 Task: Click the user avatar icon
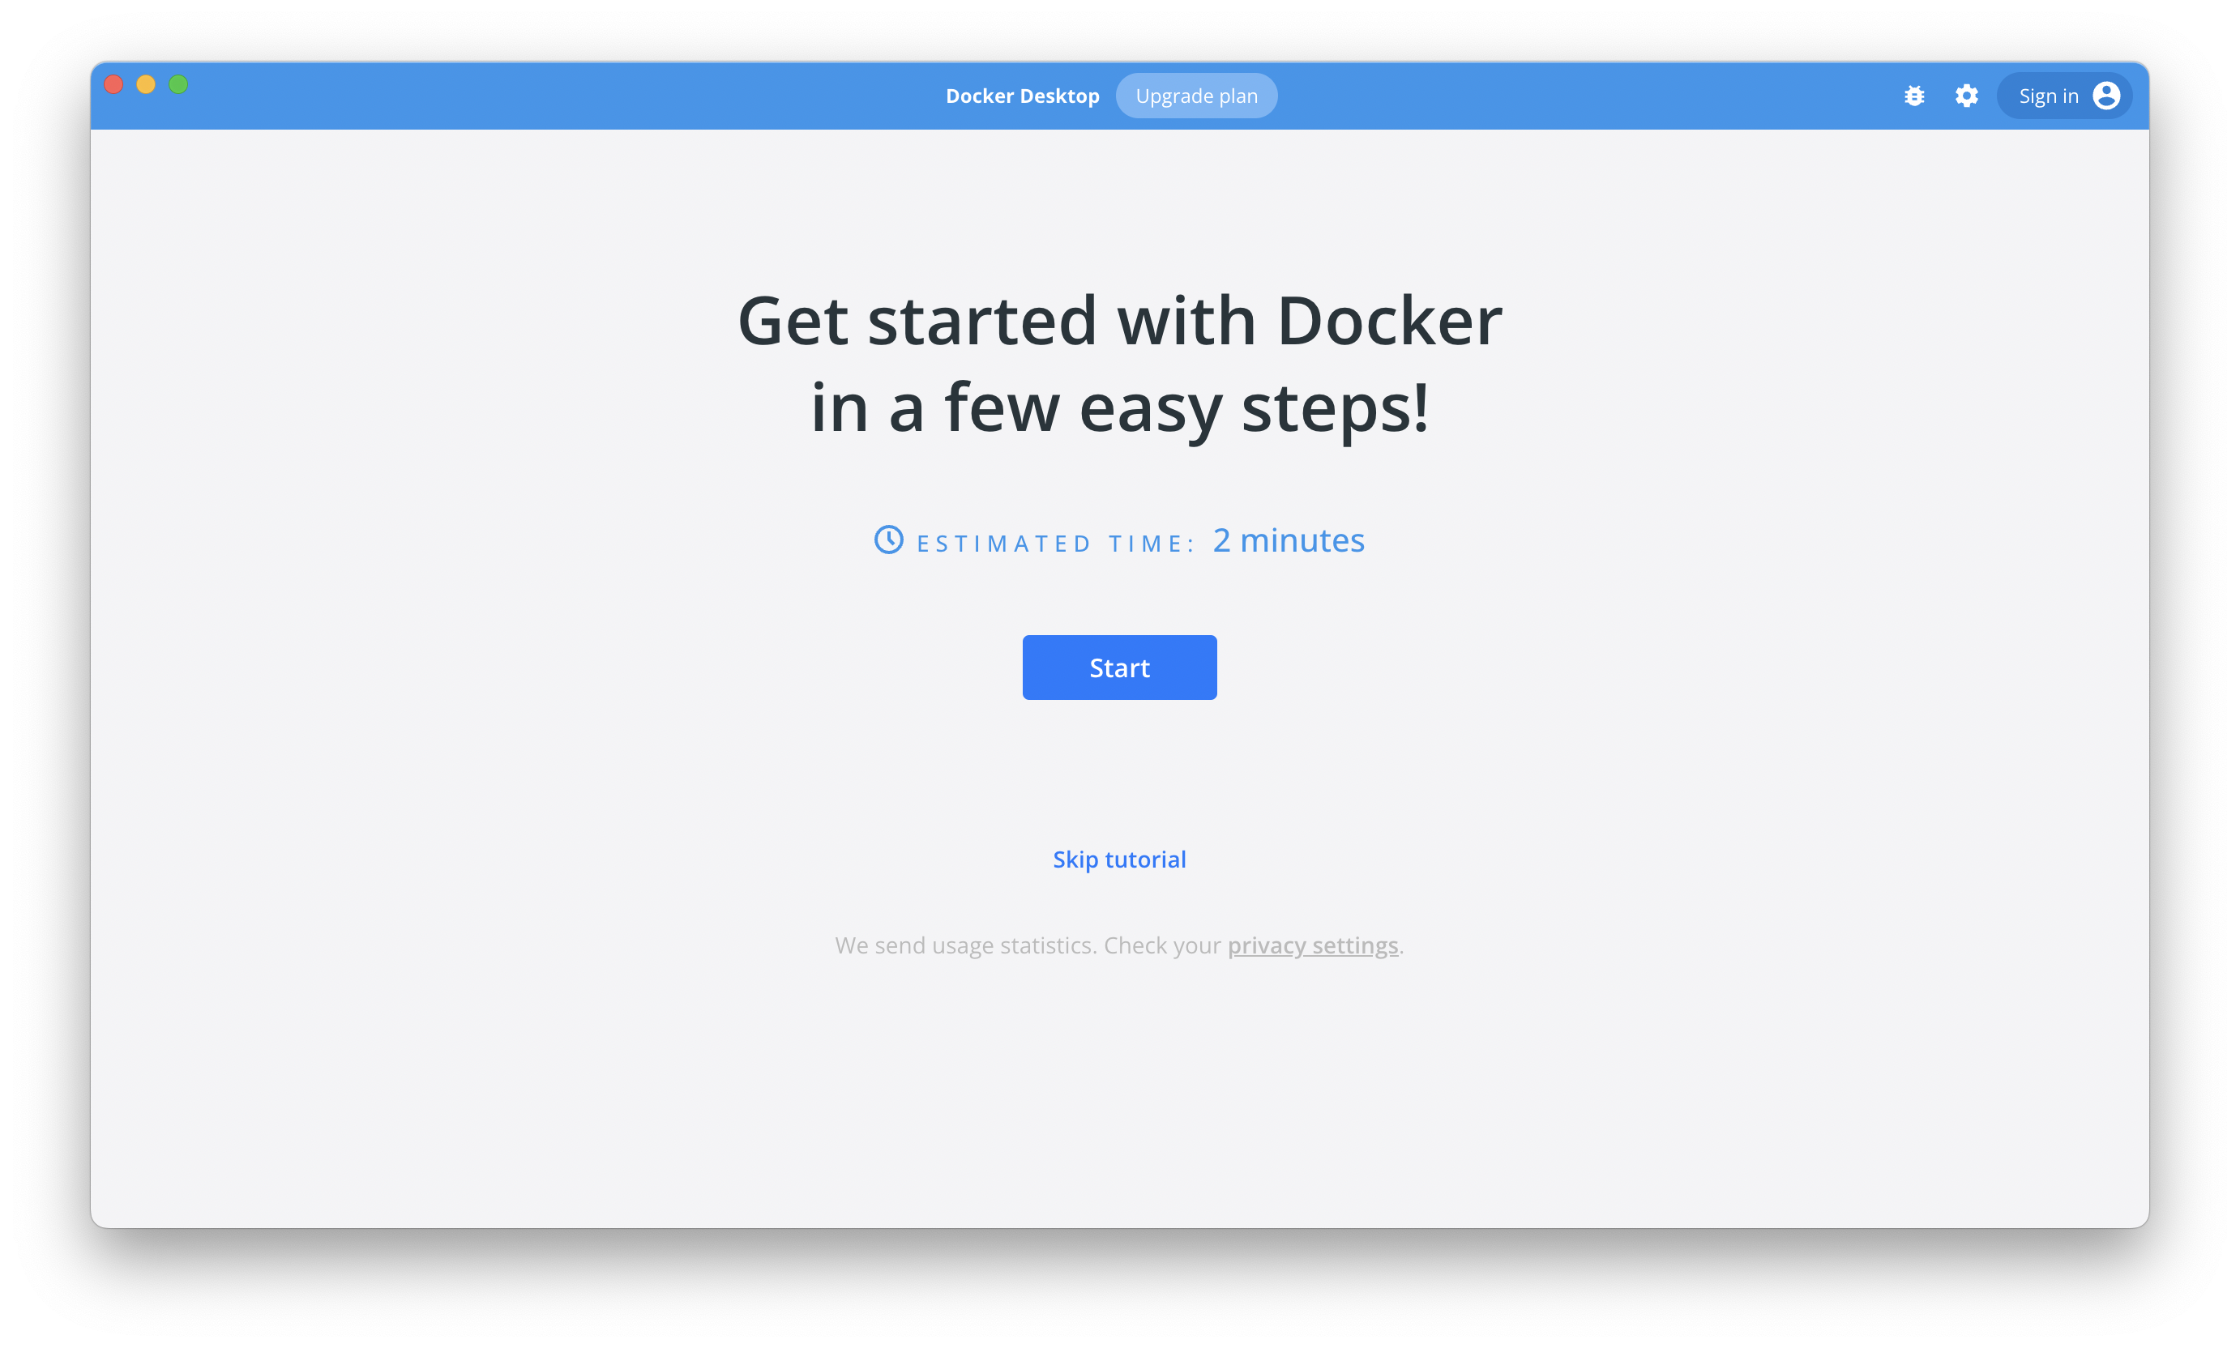(x=2106, y=96)
